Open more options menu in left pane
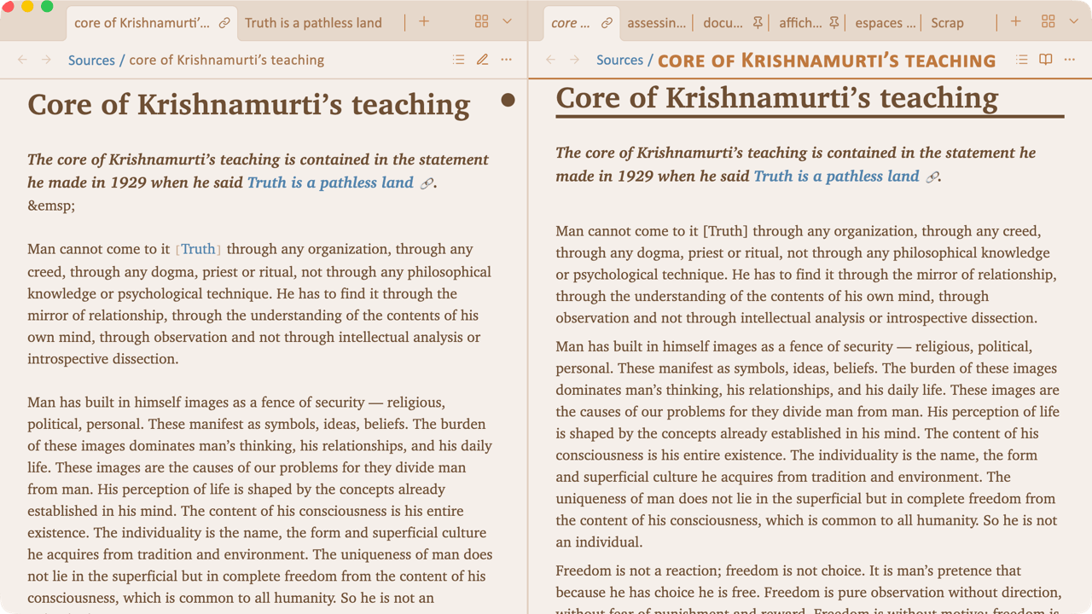Image resolution: width=1092 pixels, height=614 pixels. [507, 60]
